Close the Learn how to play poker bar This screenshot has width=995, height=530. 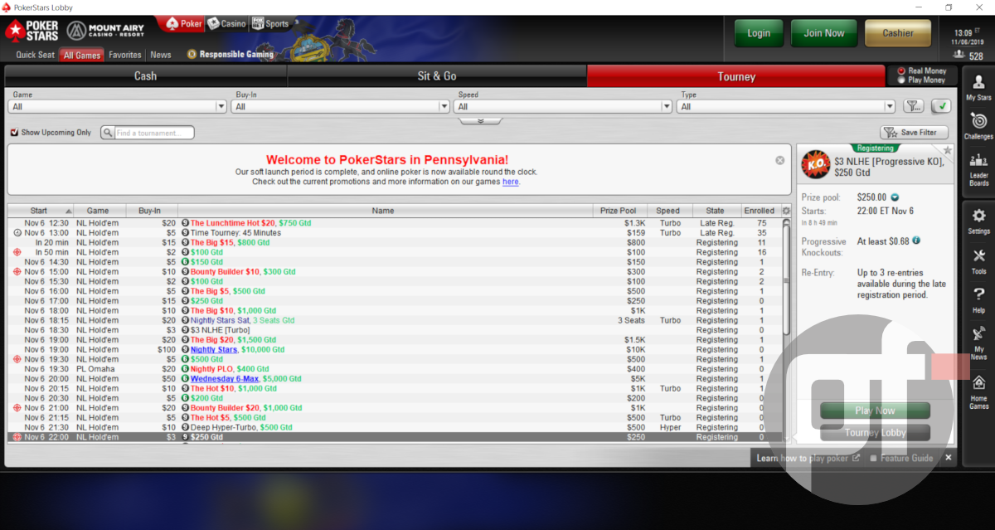tap(949, 458)
